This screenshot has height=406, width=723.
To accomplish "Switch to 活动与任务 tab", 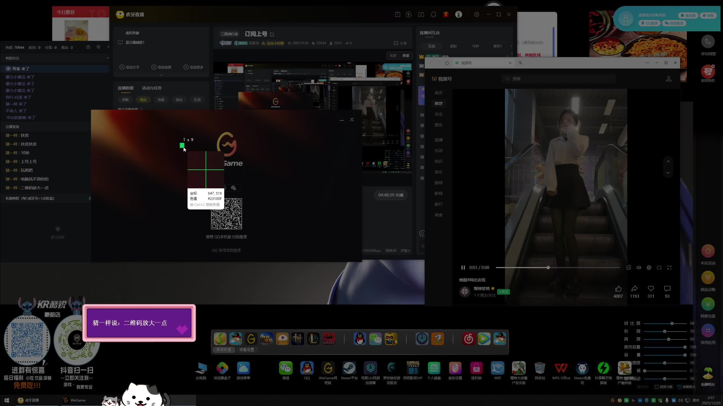I will coord(152,88).
